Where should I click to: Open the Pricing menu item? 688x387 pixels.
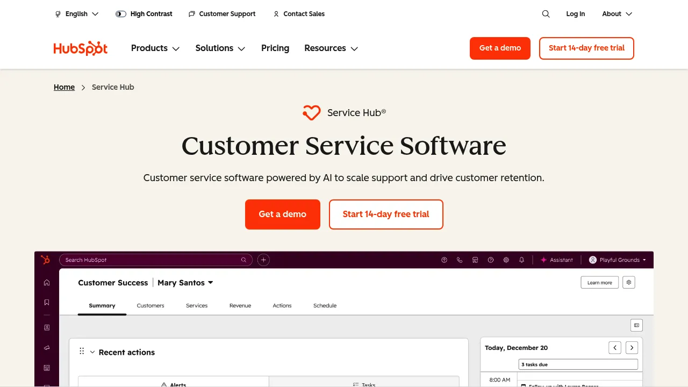275,48
